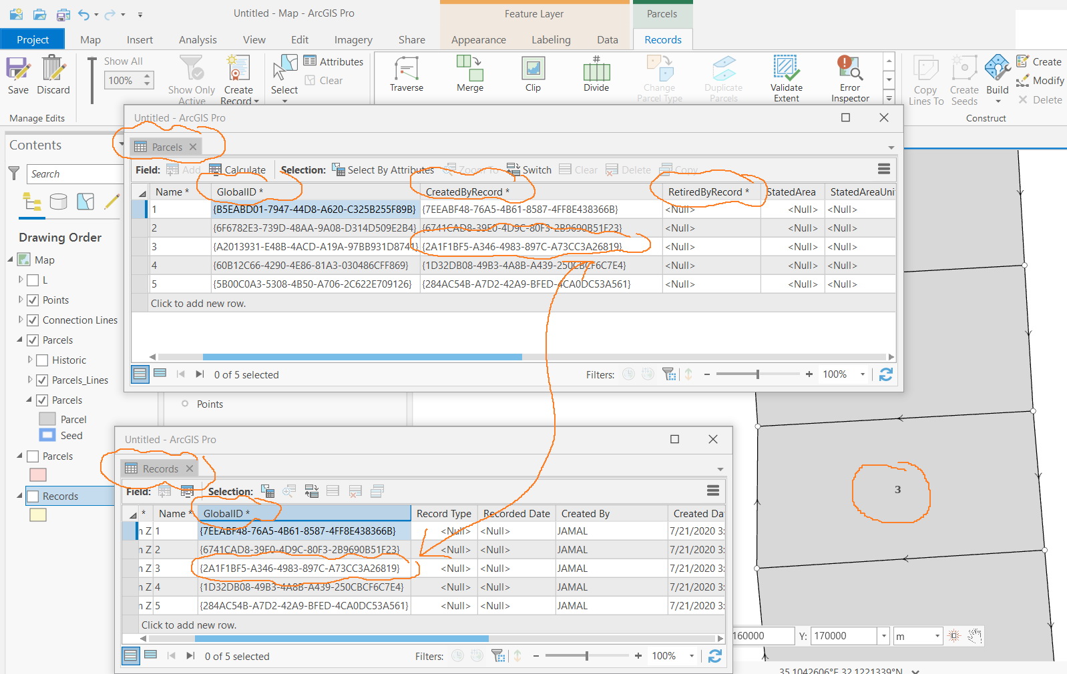The height and width of the screenshot is (674, 1067).
Task: Click the Calculate field button
Action: (x=238, y=170)
